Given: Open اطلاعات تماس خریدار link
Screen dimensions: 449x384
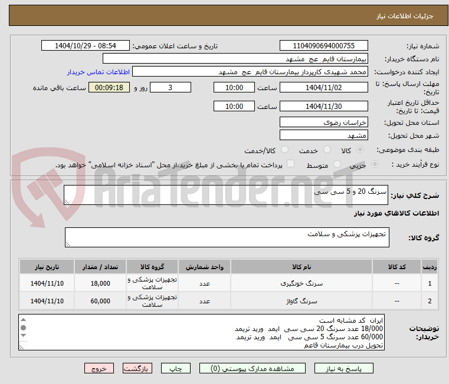Looking at the screenshot, I should (99, 72).
